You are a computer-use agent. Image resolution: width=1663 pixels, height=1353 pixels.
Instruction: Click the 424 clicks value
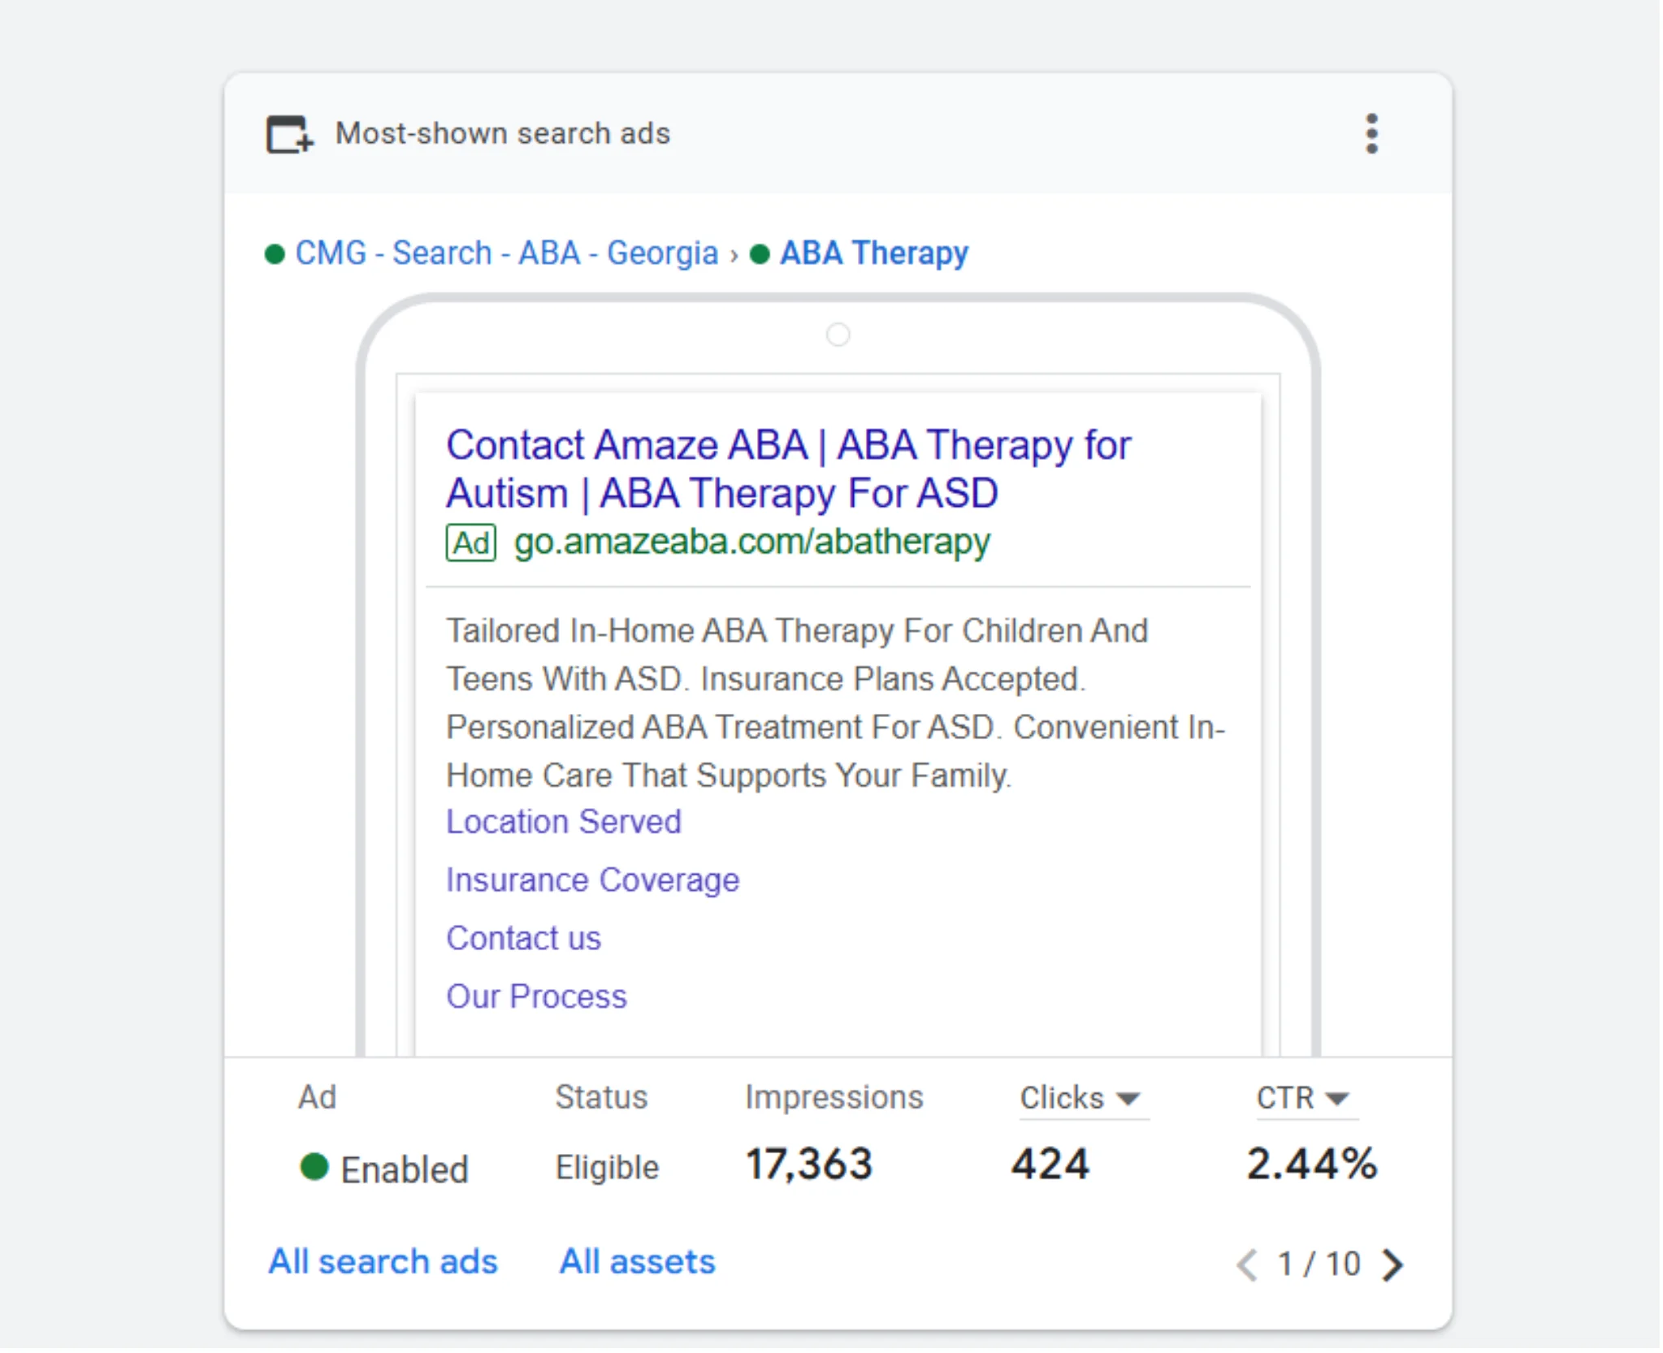1050,1164
